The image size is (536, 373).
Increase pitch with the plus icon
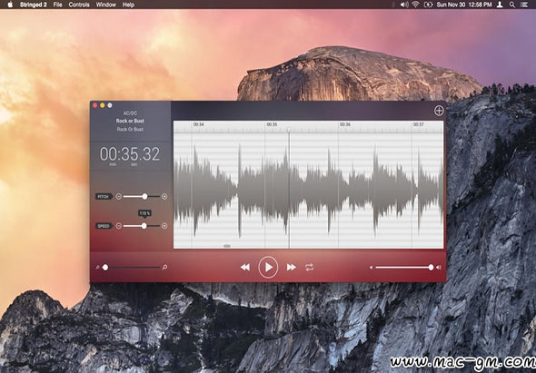pos(164,196)
